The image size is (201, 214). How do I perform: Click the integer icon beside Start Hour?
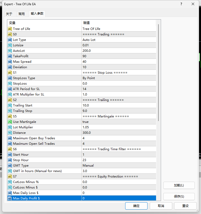10,154
